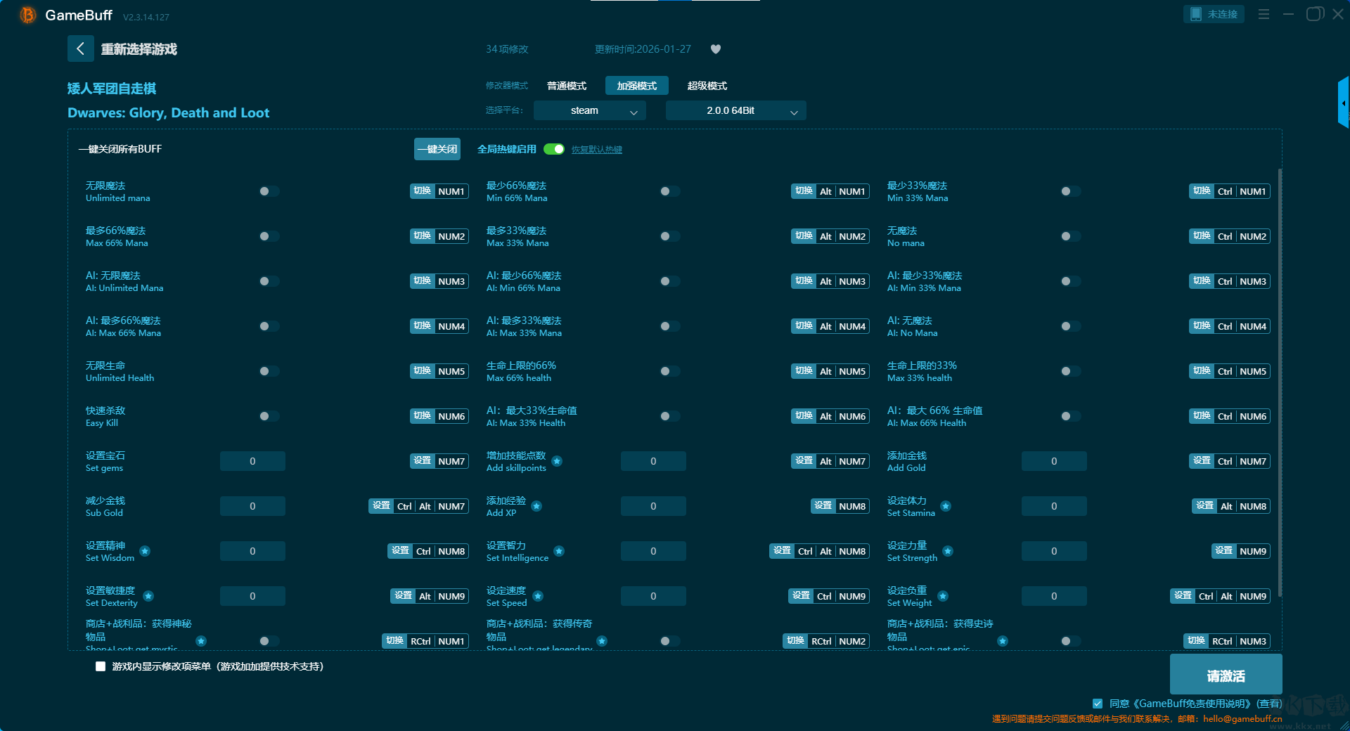Uncheck the GameBuff disclaimer agreement checkbox
Viewport: 1350px width, 731px height.
click(1098, 704)
